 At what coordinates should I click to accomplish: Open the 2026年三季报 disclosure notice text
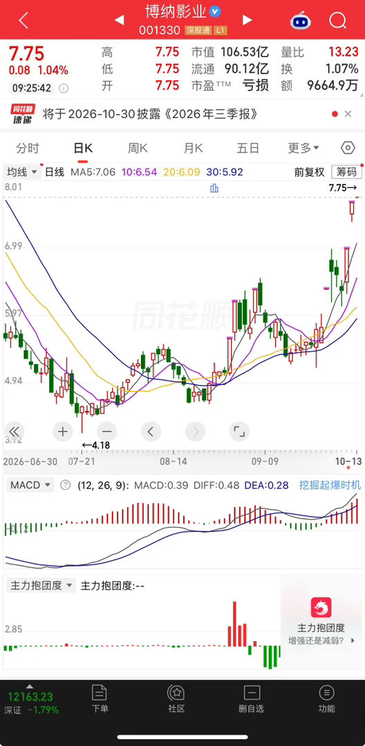[151, 114]
